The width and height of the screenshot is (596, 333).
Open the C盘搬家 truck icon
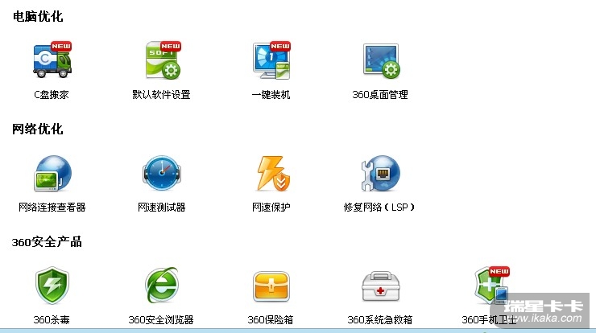[52, 60]
